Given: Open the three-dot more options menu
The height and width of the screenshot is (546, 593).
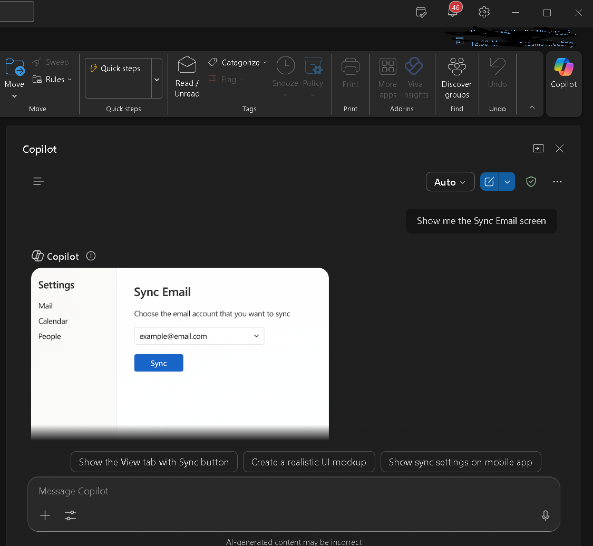Looking at the screenshot, I should [x=557, y=182].
